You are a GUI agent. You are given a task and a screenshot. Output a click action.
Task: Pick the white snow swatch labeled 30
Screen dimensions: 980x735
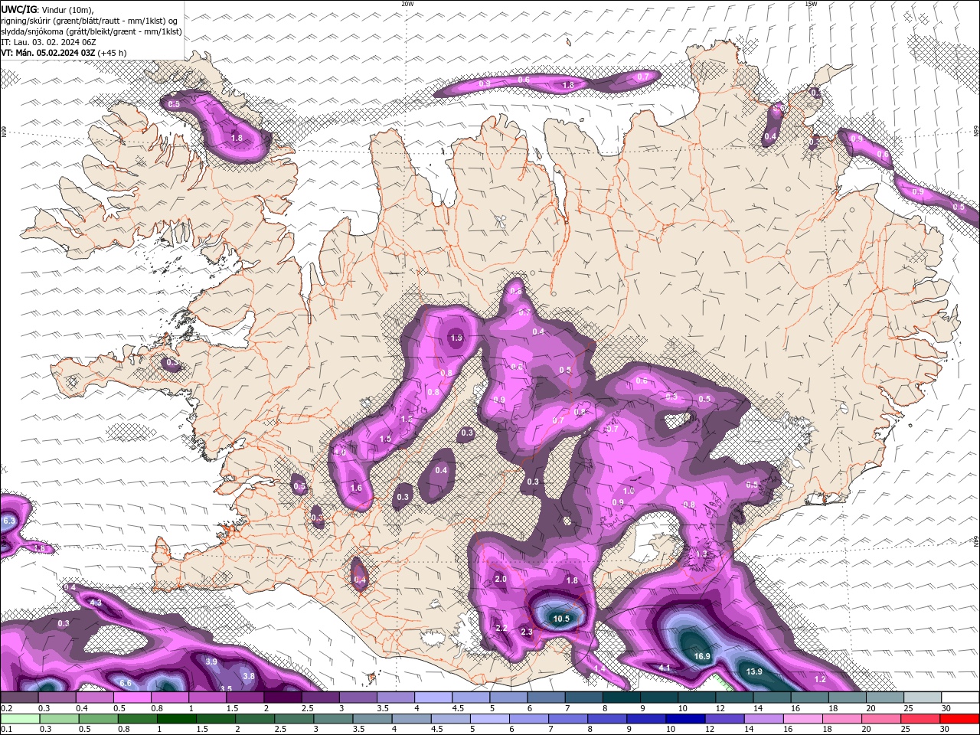pyautogui.click(x=960, y=697)
